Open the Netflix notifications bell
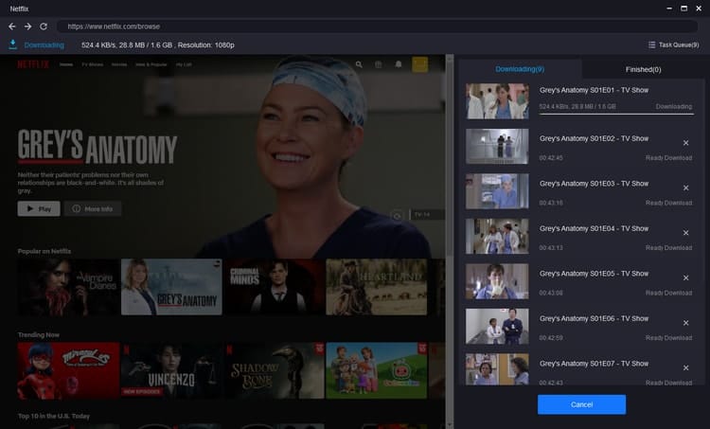710x429 pixels. click(x=398, y=64)
